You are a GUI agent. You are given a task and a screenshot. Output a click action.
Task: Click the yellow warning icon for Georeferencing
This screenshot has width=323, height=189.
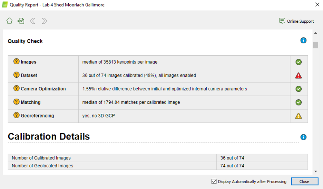pyautogui.click(x=298, y=116)
